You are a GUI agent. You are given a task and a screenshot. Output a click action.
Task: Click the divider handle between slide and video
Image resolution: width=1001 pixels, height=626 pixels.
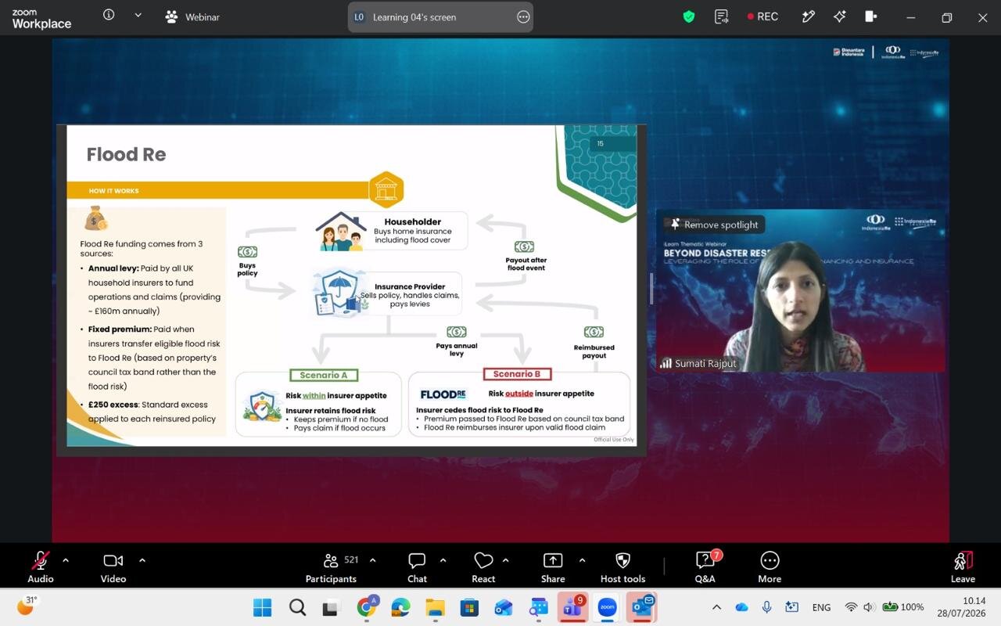[651, 289]
